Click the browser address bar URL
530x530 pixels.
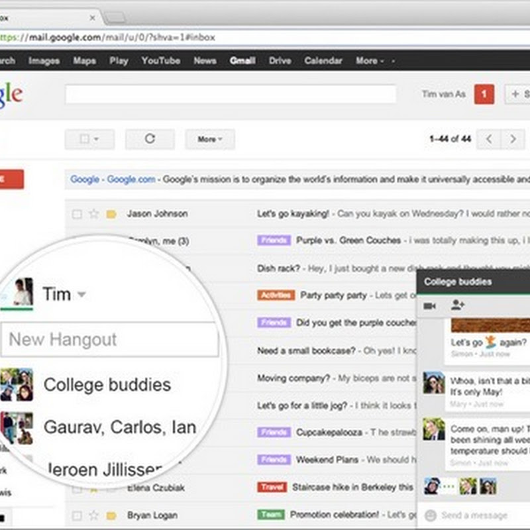[x=107, y=37]
